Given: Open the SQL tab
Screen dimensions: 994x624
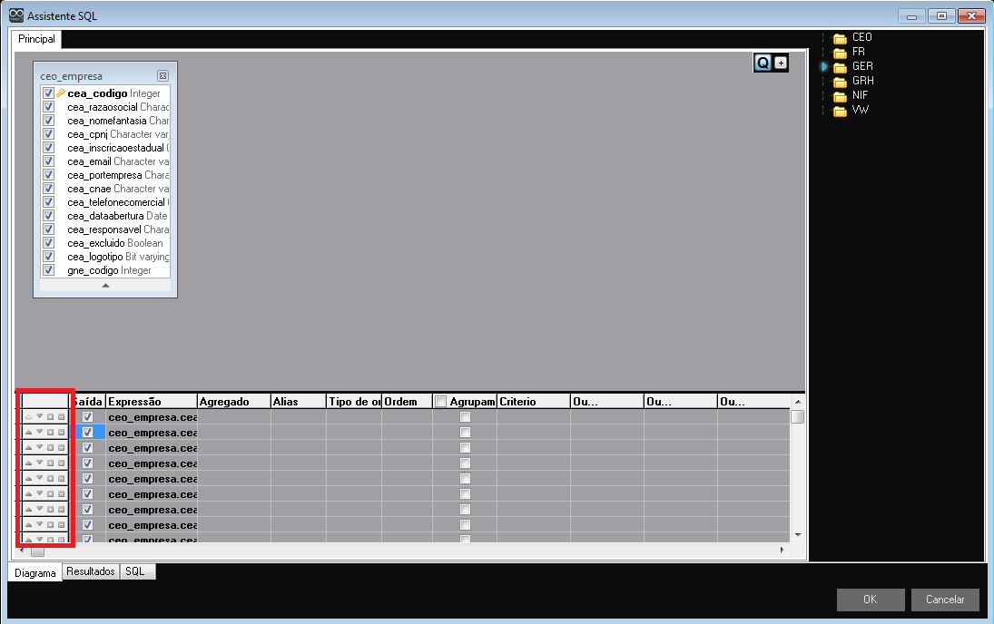Looking at the screenshot, I should click(x=134, y=572).
